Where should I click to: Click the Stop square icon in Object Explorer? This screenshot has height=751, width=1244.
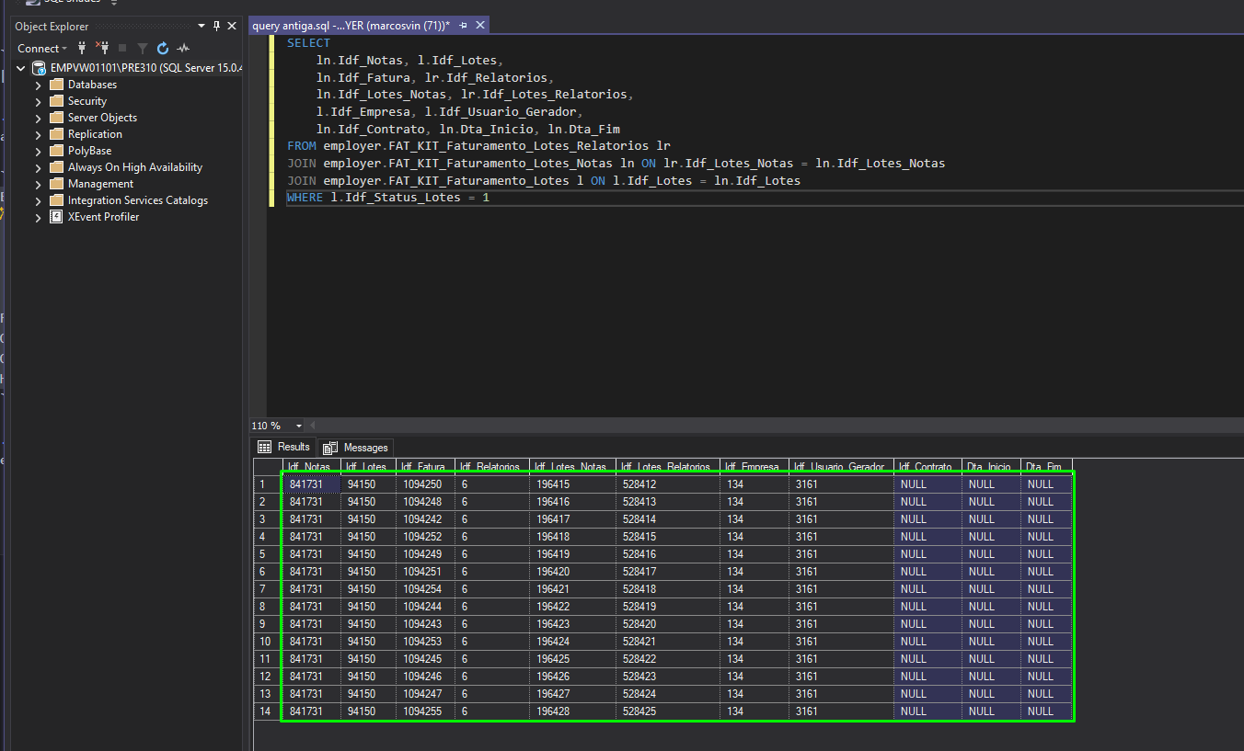tap(122, 48)
